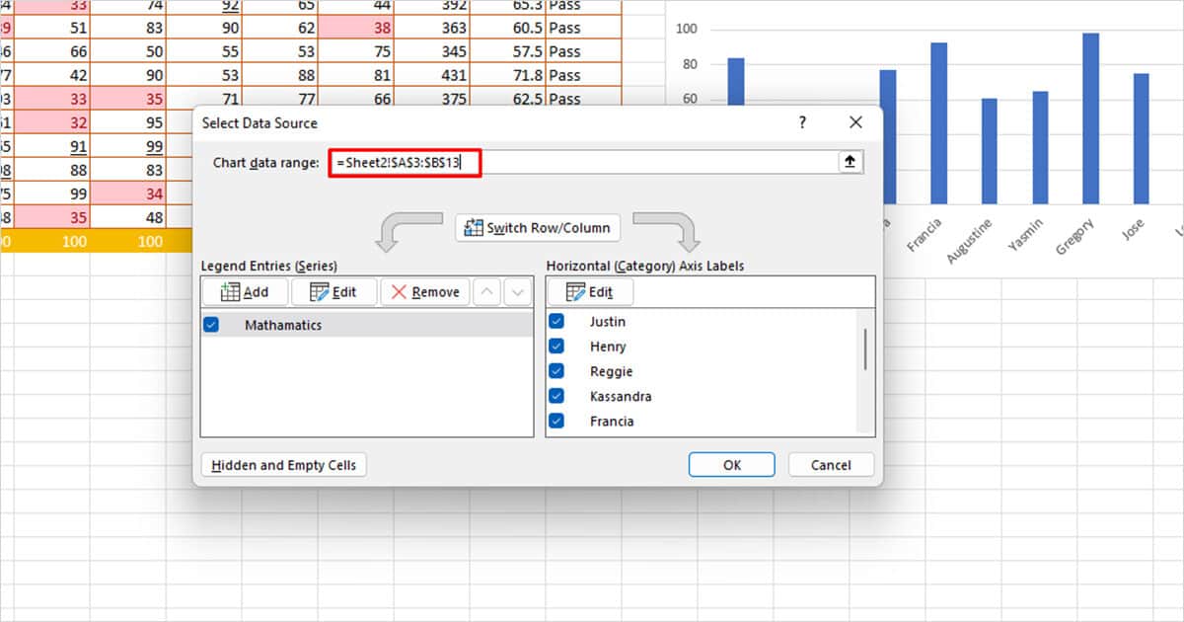Screen dimensions: 1184x622
Task: Uncheck the Francia category checkbox
Action: click(556, 421)
